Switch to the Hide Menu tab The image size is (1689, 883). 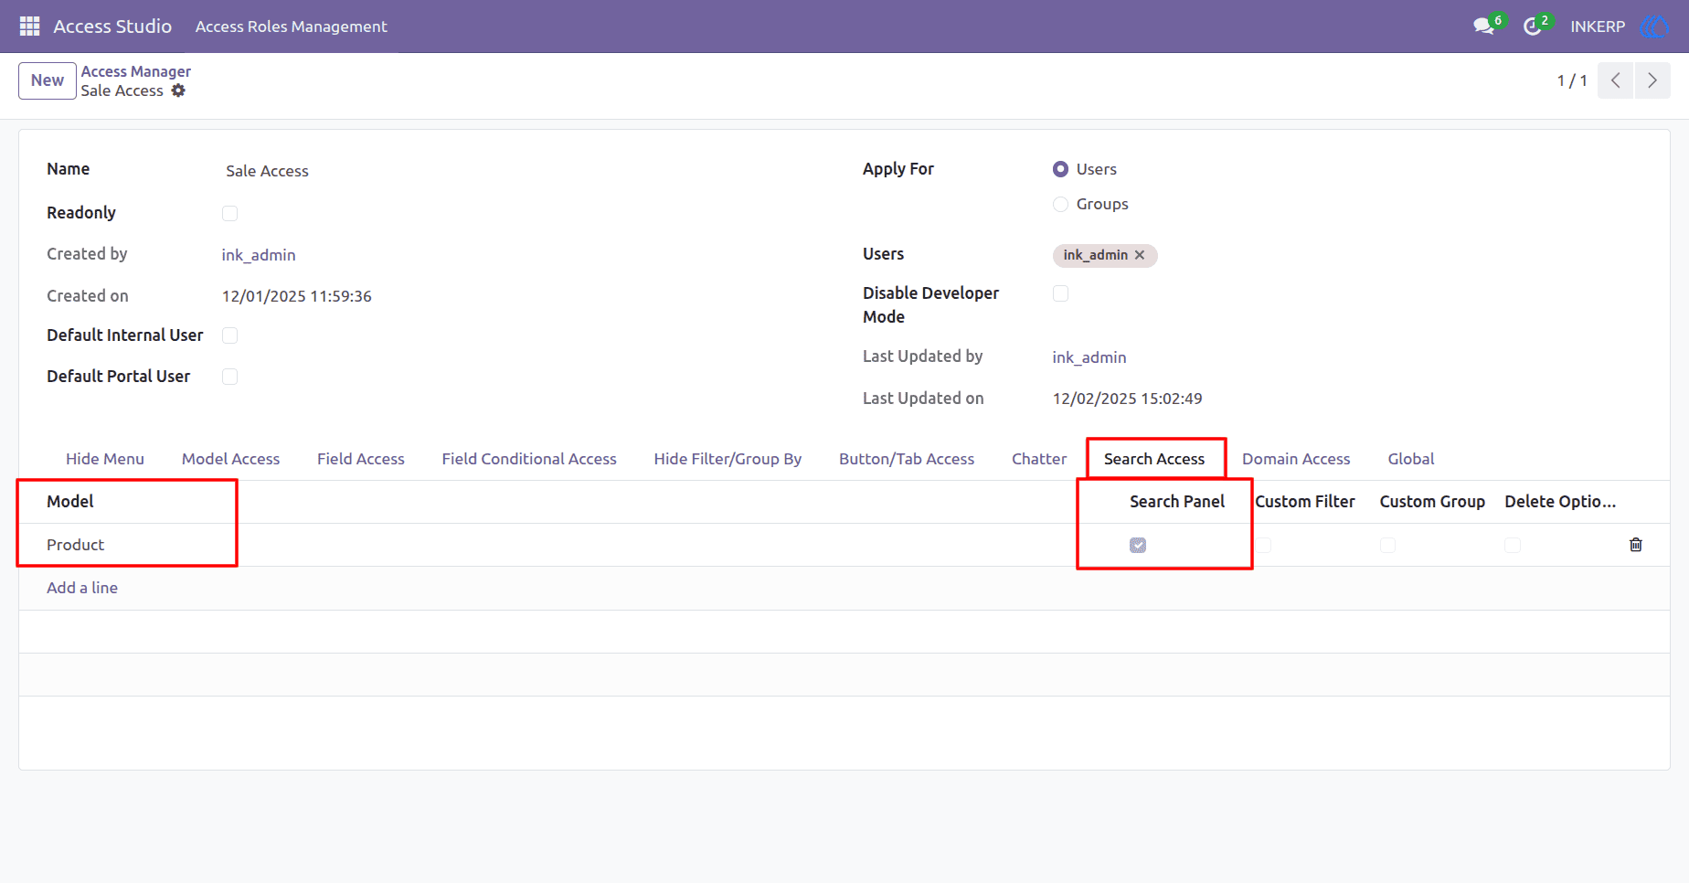coord(105,459)
